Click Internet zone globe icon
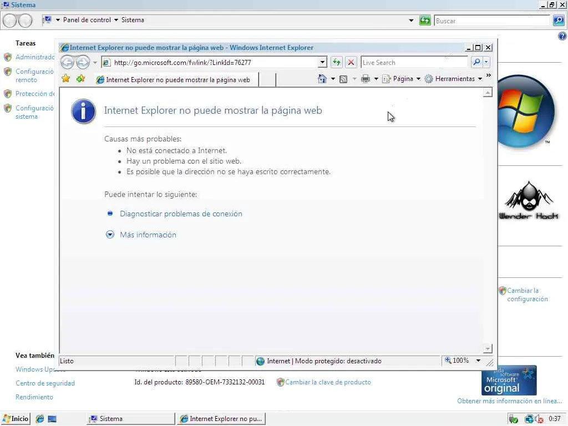Screen dimensions: 568x426 tap(260, 361)
